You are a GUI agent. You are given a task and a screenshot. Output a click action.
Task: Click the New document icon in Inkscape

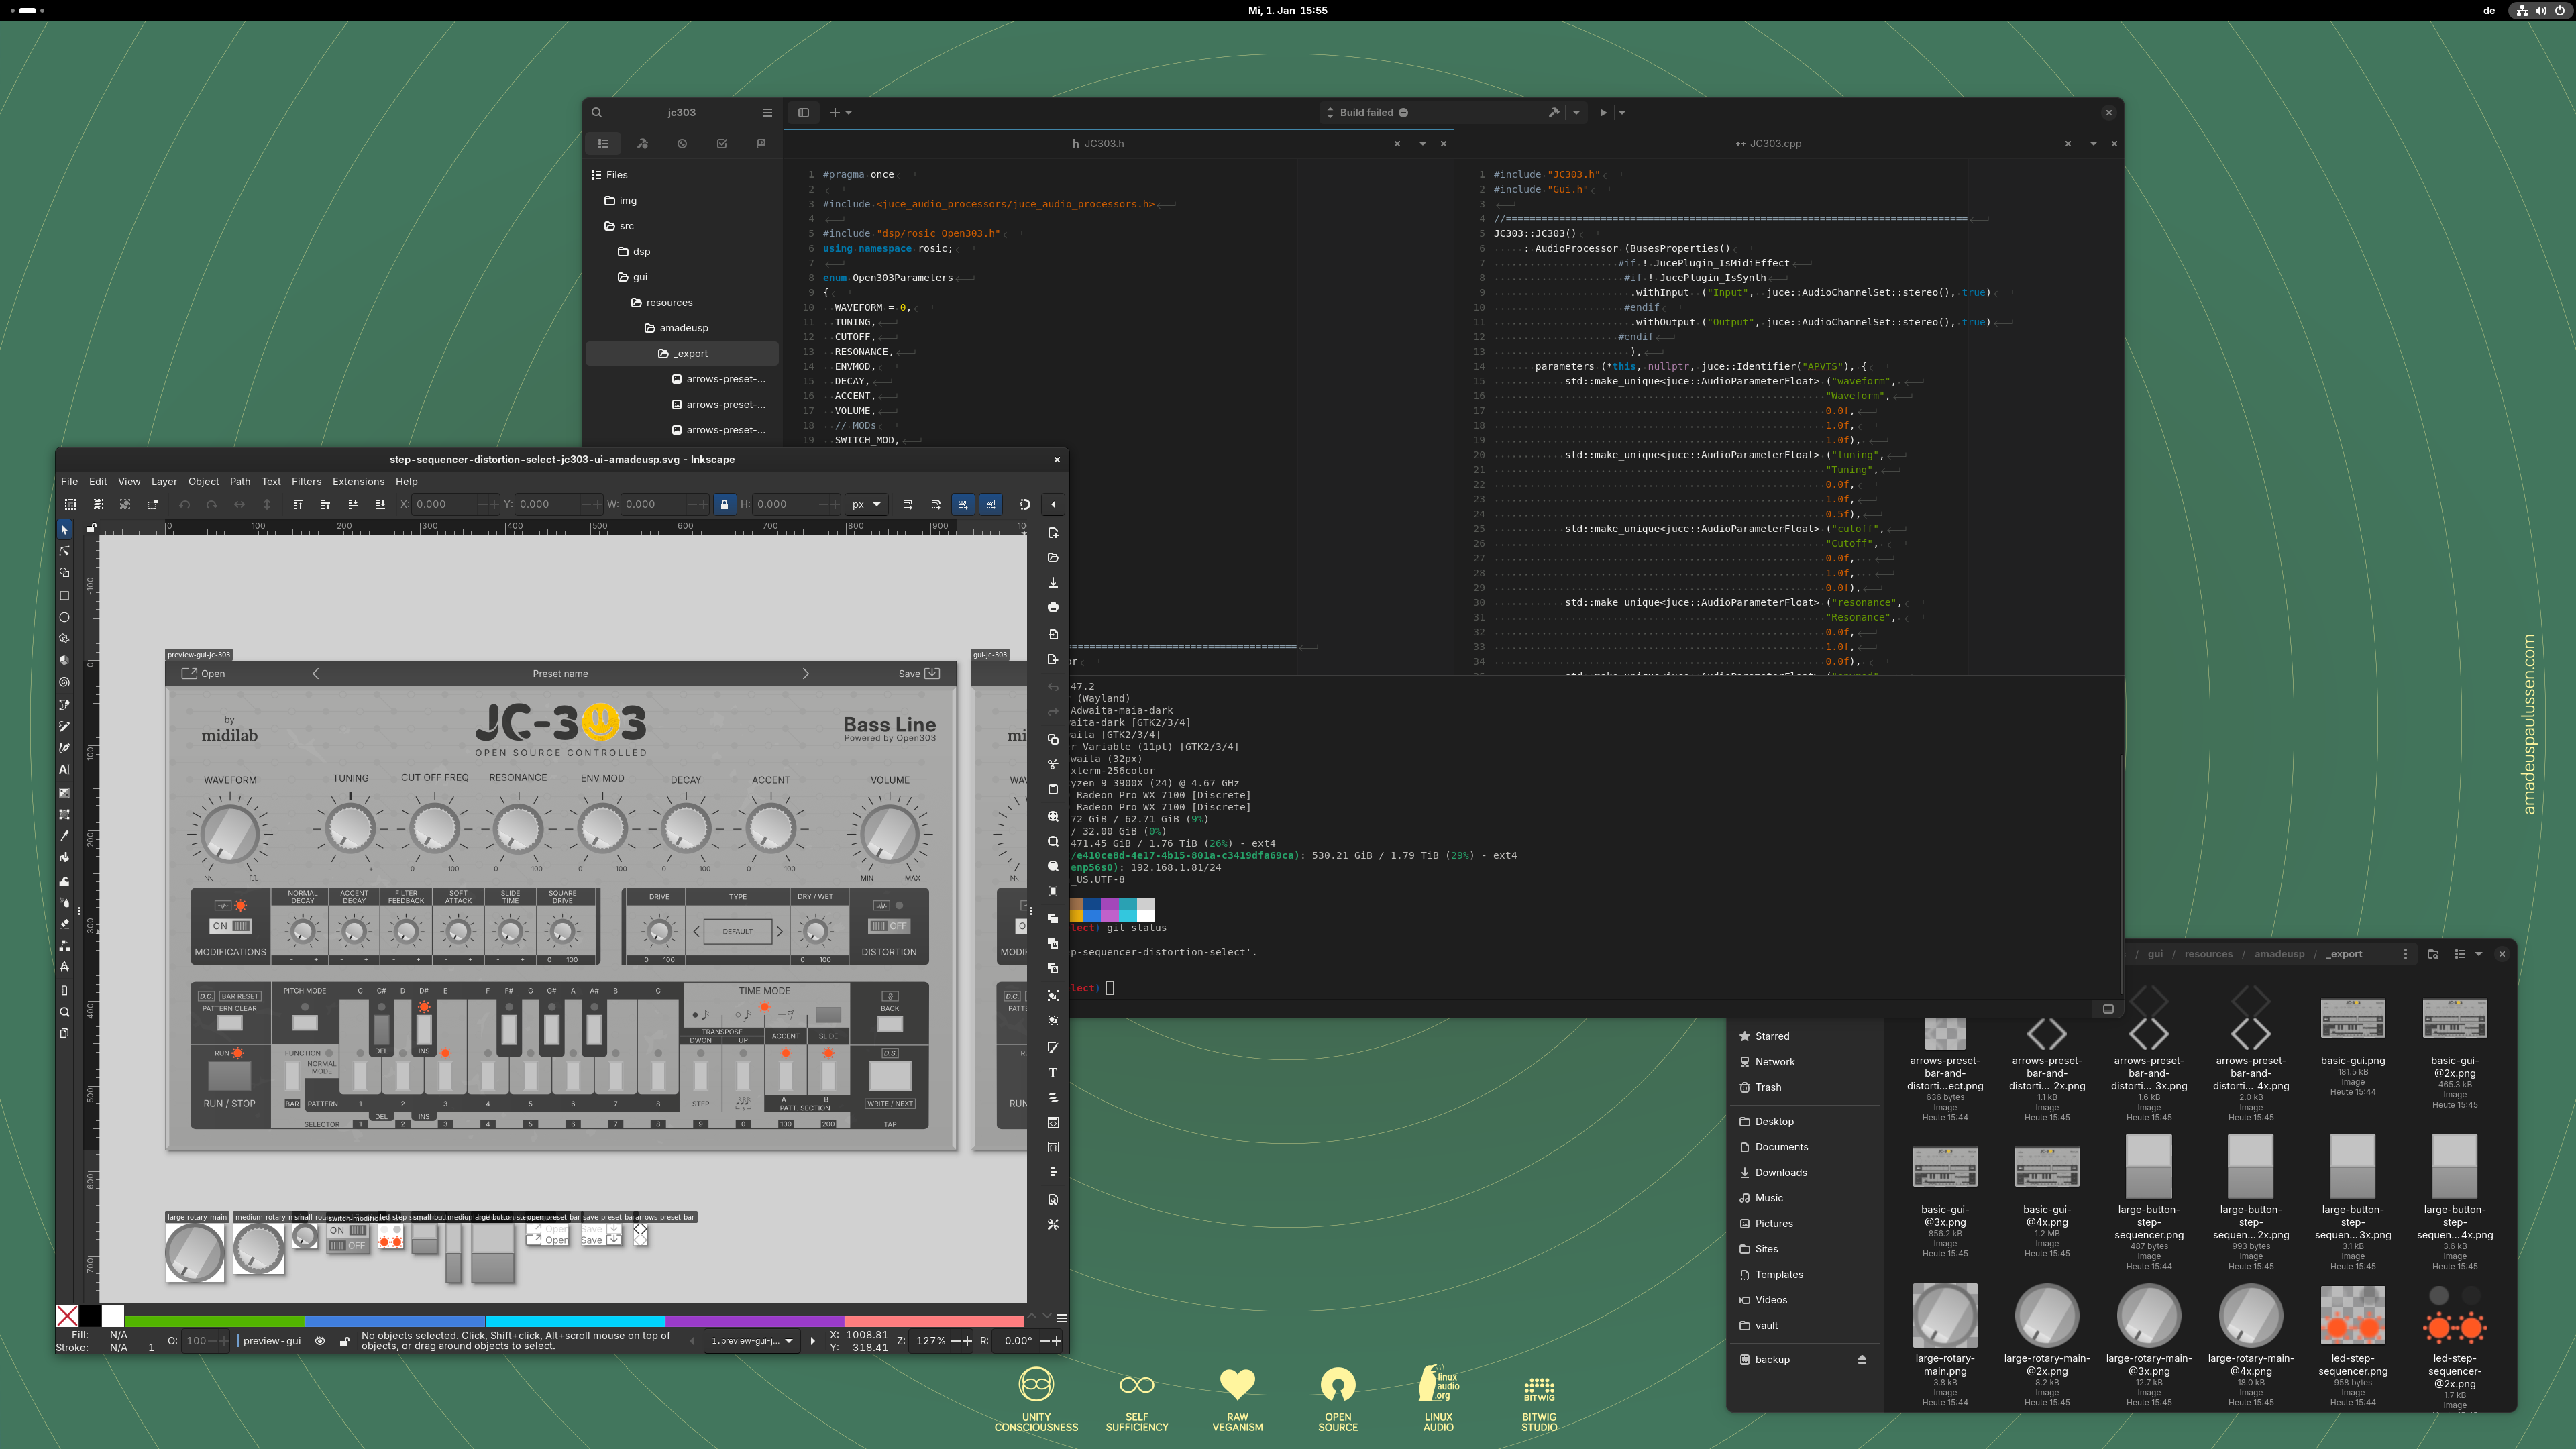(1053, 532)
